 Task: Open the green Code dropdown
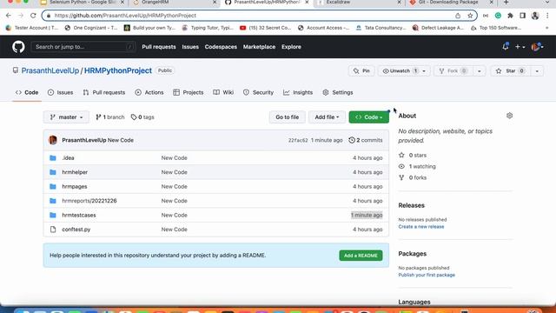pos(368,117)
